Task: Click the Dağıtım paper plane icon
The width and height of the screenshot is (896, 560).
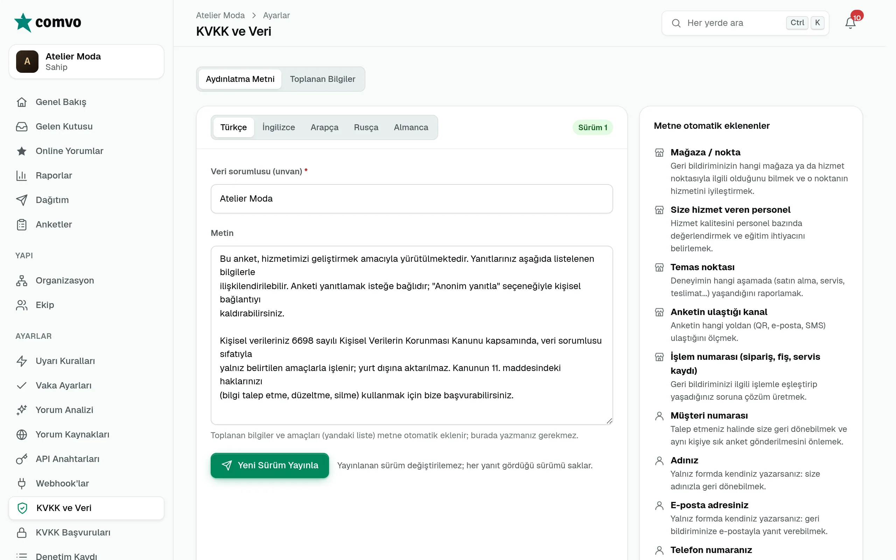Action: click(x=22, y=199)
